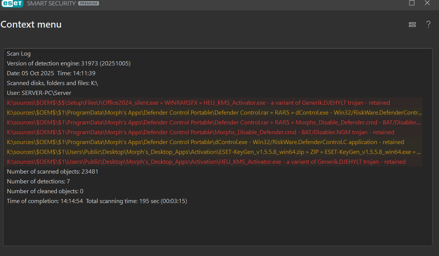Click the detection engine version line

coord(69,64)
